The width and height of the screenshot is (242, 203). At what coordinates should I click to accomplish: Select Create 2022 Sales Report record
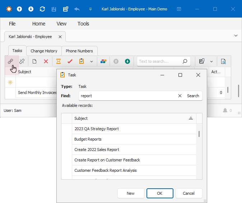[x=134, y=150]
